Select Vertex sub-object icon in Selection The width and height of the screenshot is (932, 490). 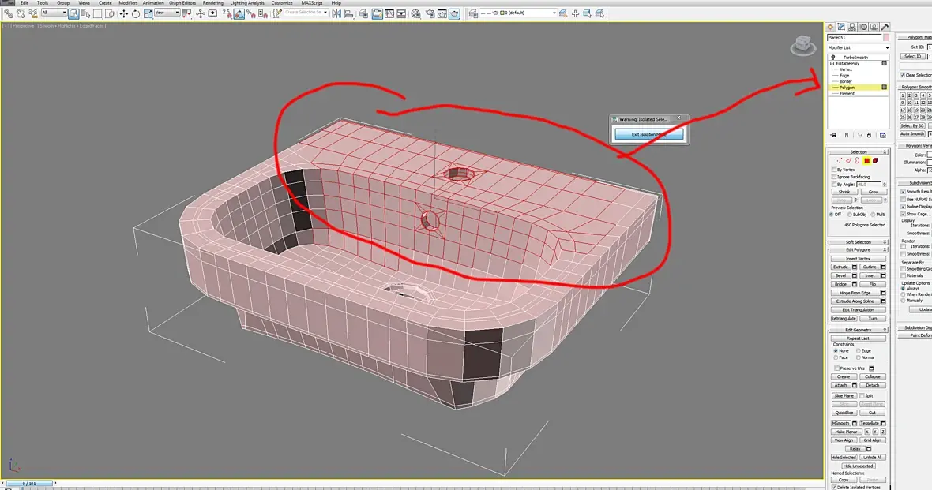840,161
